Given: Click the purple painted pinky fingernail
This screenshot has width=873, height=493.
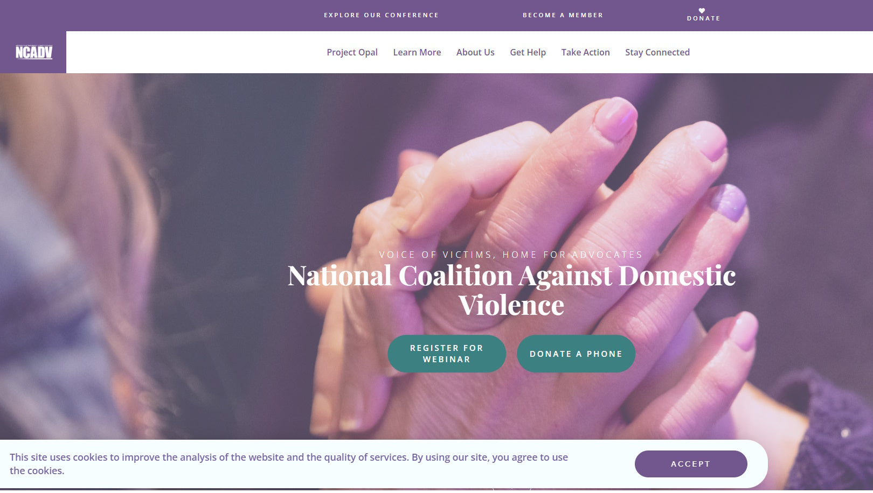Looking at the screenshot, I should click(x=729, y=202).
